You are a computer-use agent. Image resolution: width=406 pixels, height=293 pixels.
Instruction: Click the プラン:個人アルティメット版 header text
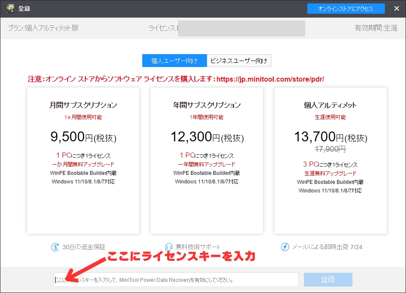tap(43, 28)
